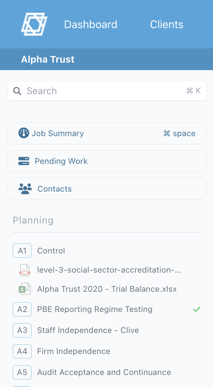Click the Contacts people icon
This screenshot has height=387, width=213.
click(25, 189)
